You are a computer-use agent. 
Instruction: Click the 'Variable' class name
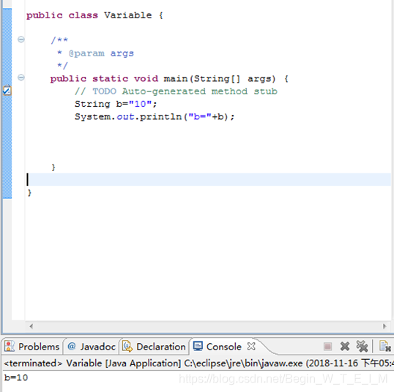tap(128, 15)
